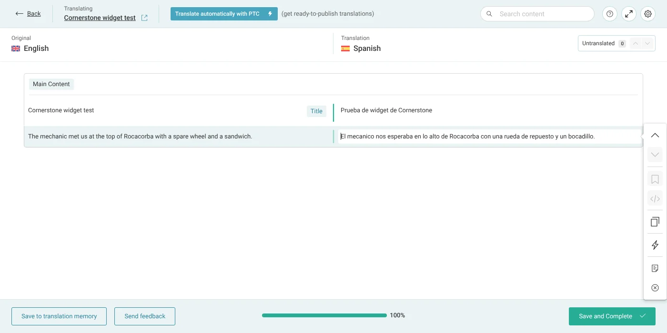Click the bookmark icon in side toolbar
This screenshot has width=667, height=333.
point(655,179)
